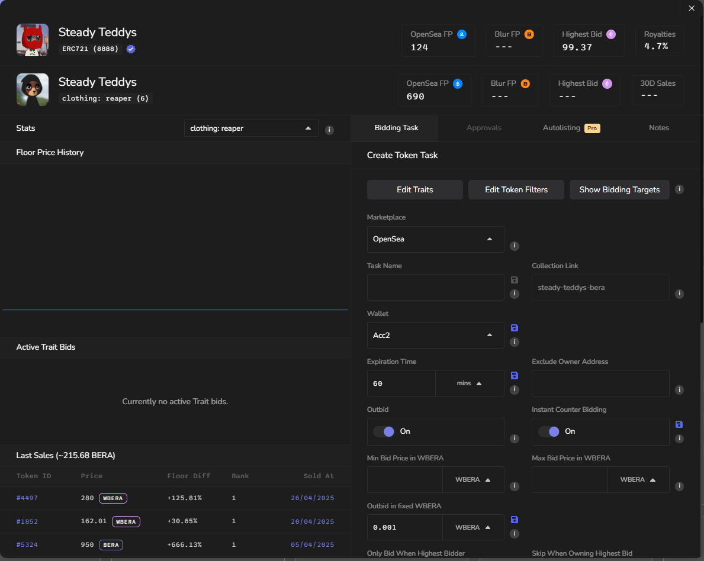The image size is (704, 561).
Task: Click save icon beside Outbid in fixed WBERA
Action: 514,520
